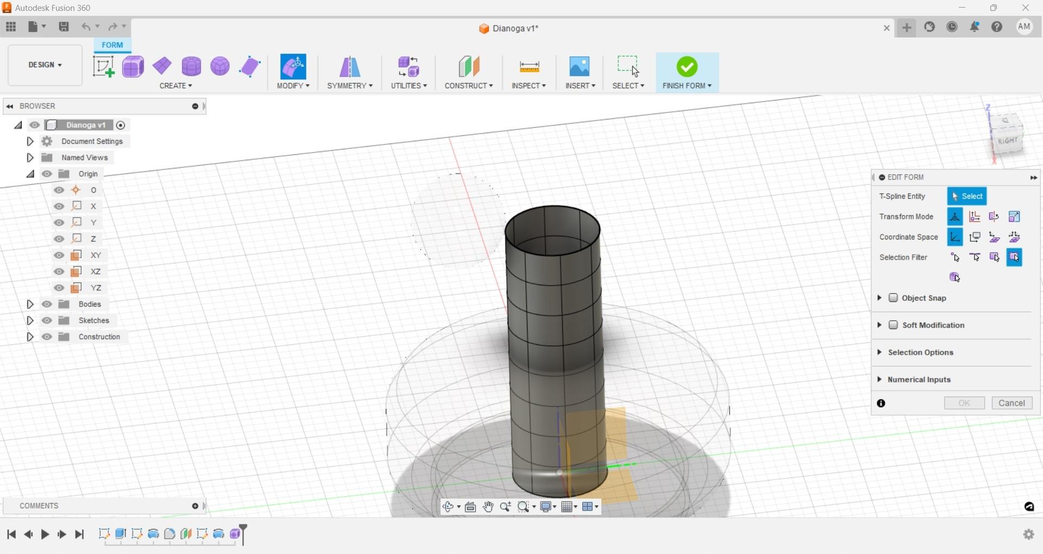Select world coordinate space icon
This screenshot has width=1043, height=554.
(x=955, y=237)
